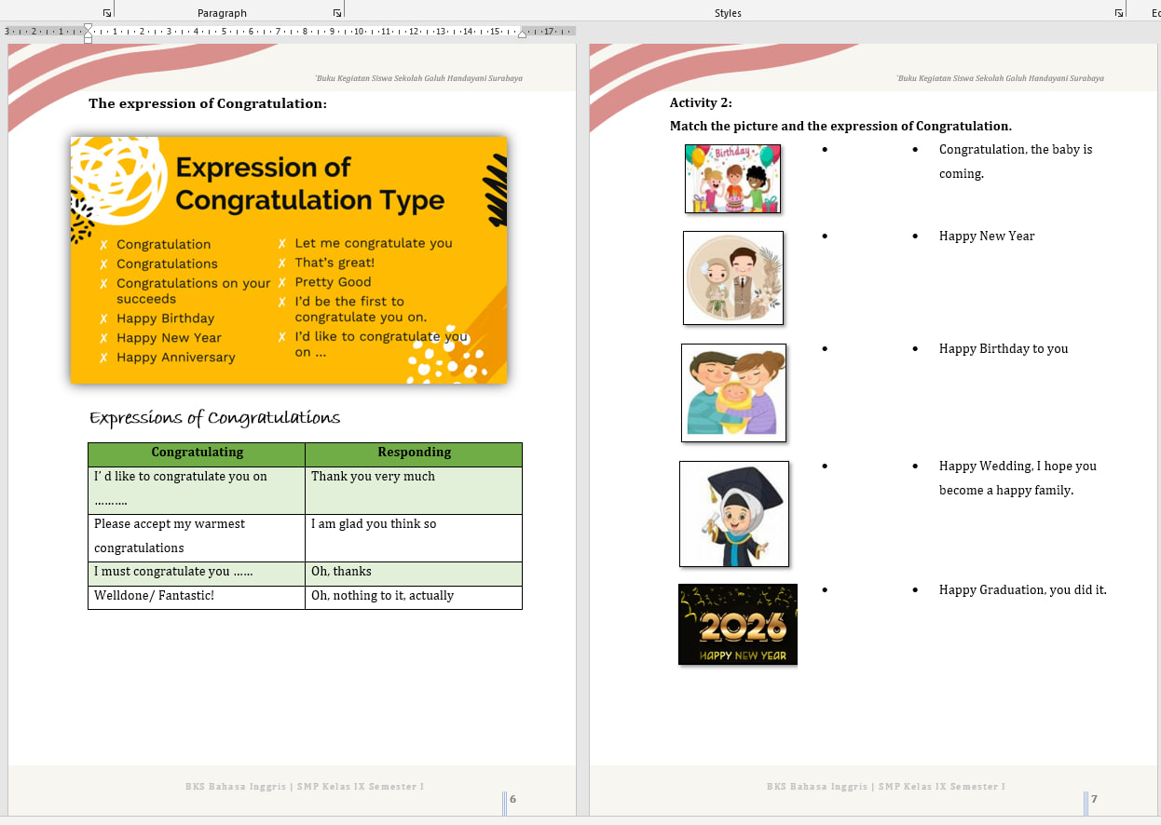Click the page number 6 in the footer
Screen dimensions: 1161x825
[512, 799]
